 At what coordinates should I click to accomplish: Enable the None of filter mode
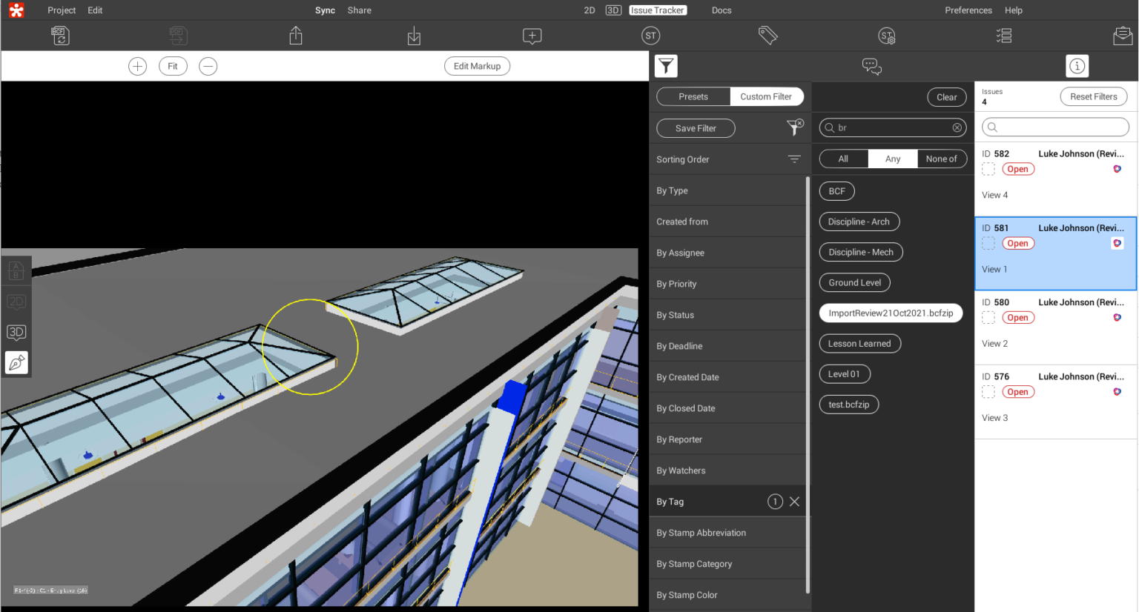click(942, 158)
